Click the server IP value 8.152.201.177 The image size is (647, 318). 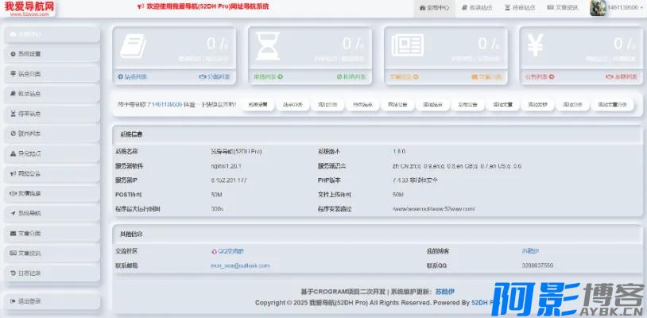click(229, 180)
